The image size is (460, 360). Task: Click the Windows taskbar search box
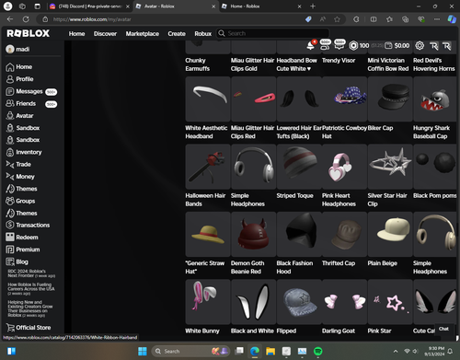(x=191, y=351)
